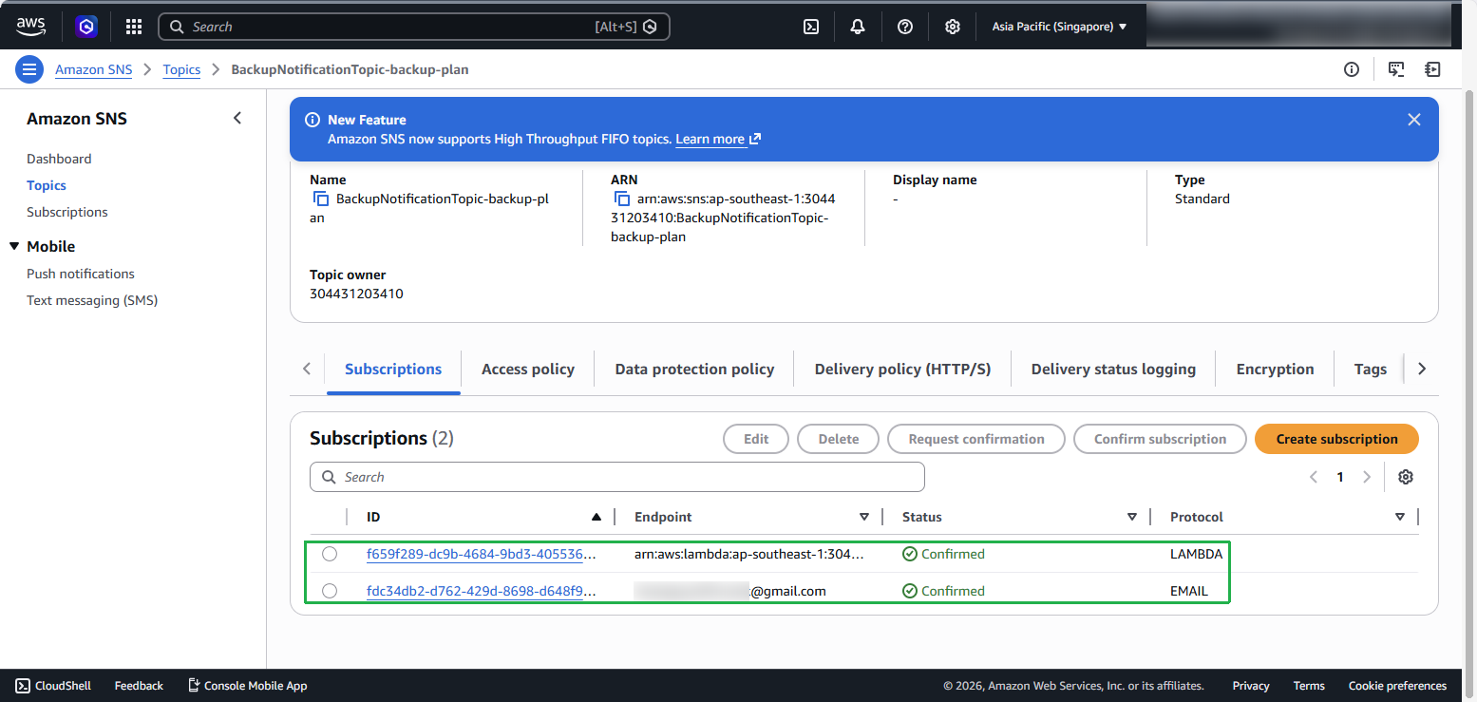Open subscription ID fdc34db2-d762 link

[x=482, y=591]
